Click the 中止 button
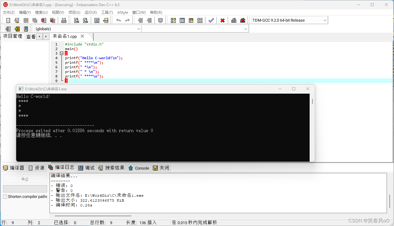Screen dimensions: 394x226 (x=25, y=179)
